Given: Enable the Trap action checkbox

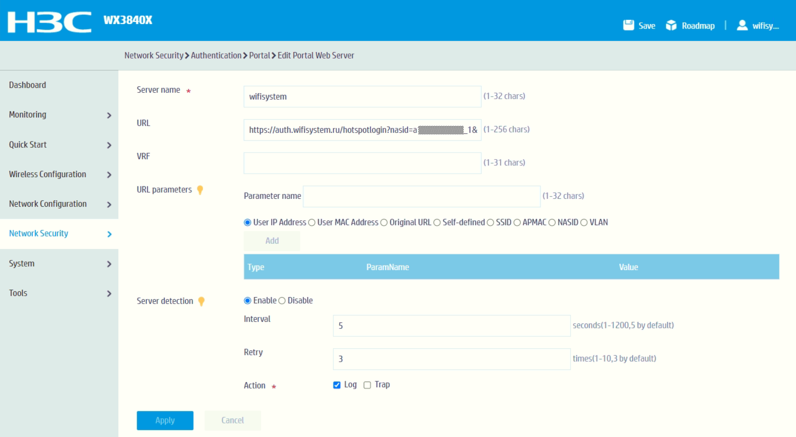Looking at the screenshot, I should click(367, 385).
